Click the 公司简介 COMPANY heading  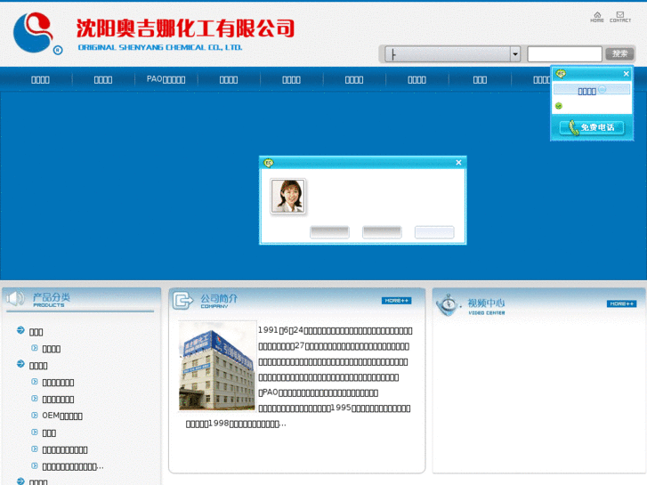click(x=219, y=301)
